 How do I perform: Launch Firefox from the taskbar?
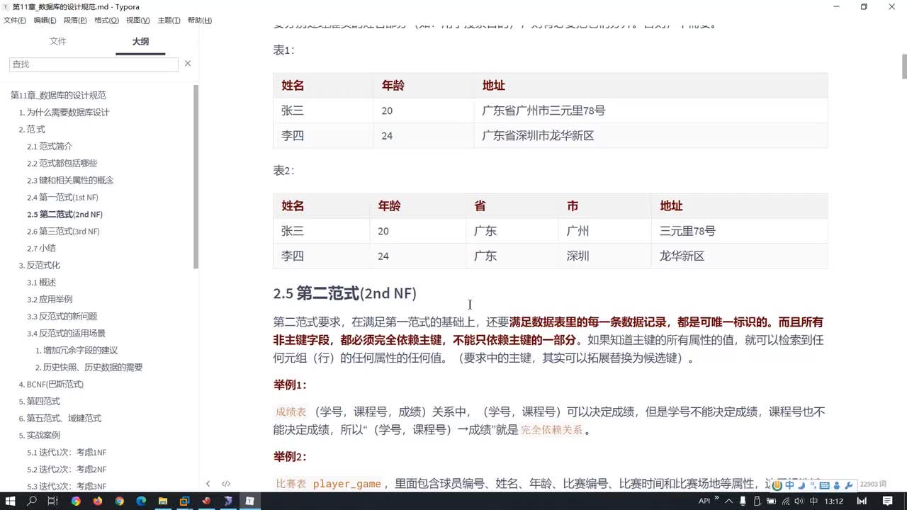[98, 501]
